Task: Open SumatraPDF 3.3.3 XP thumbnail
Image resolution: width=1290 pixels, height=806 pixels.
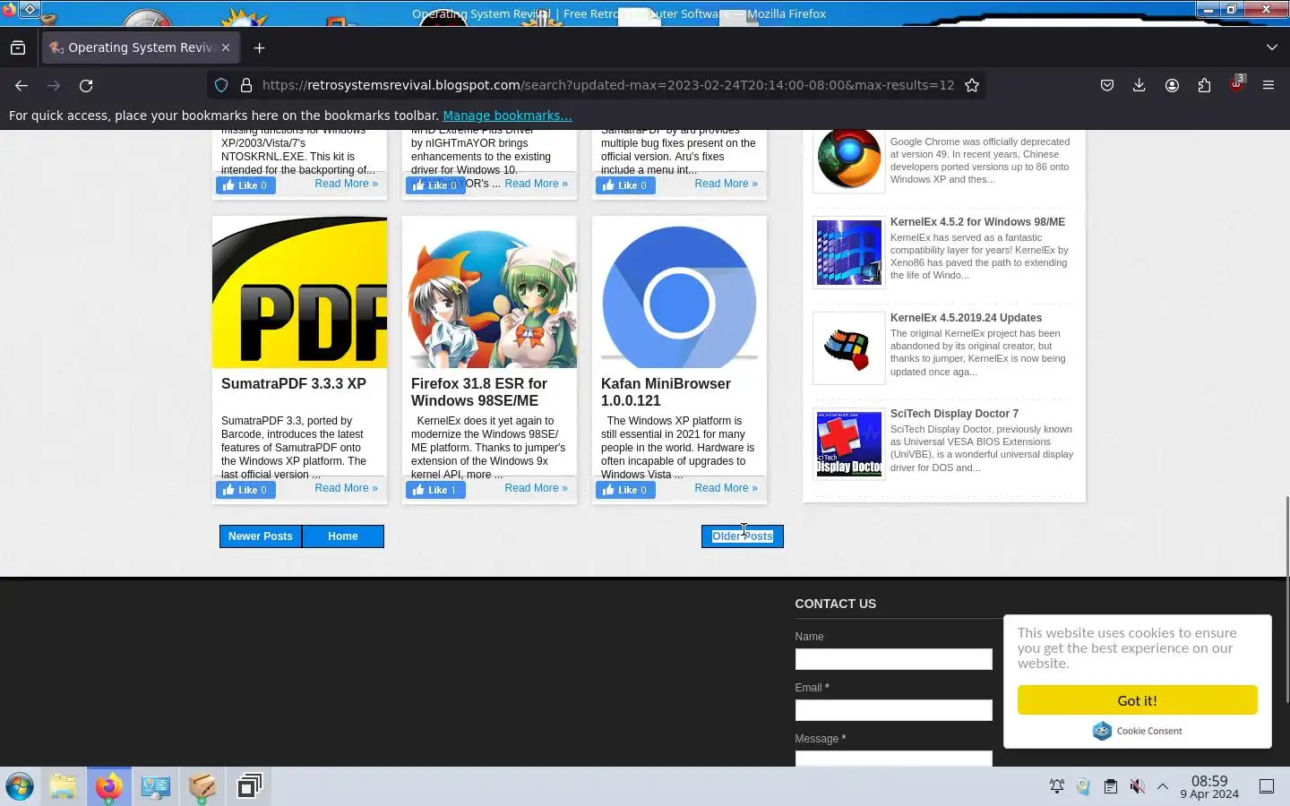Action: click(x=300, y=292)
